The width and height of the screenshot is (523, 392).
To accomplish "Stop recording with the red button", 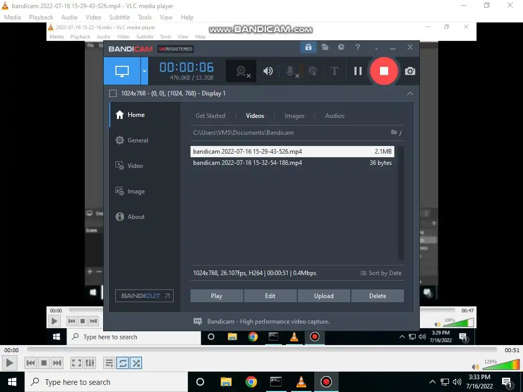I will coord(384,70).
